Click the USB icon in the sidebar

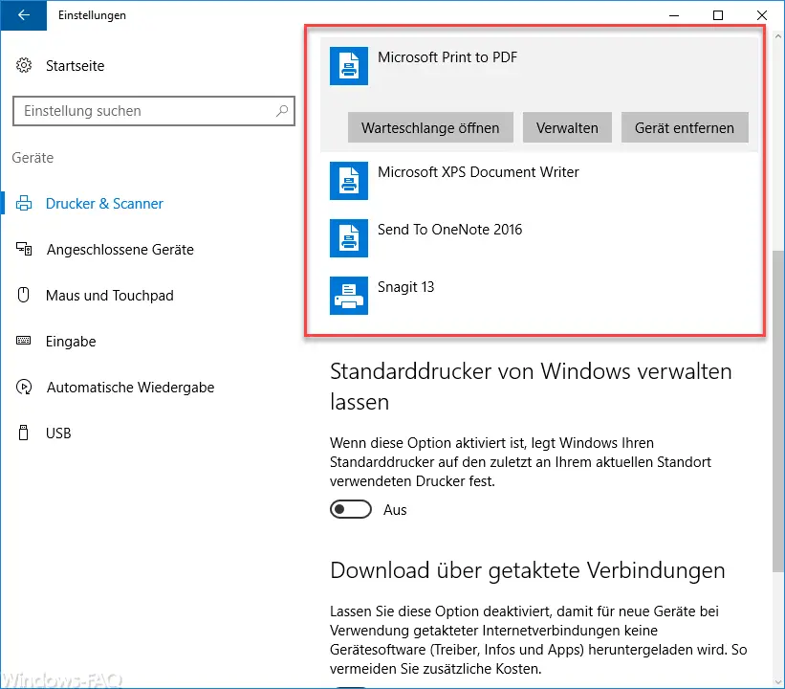tap(24, 433)
